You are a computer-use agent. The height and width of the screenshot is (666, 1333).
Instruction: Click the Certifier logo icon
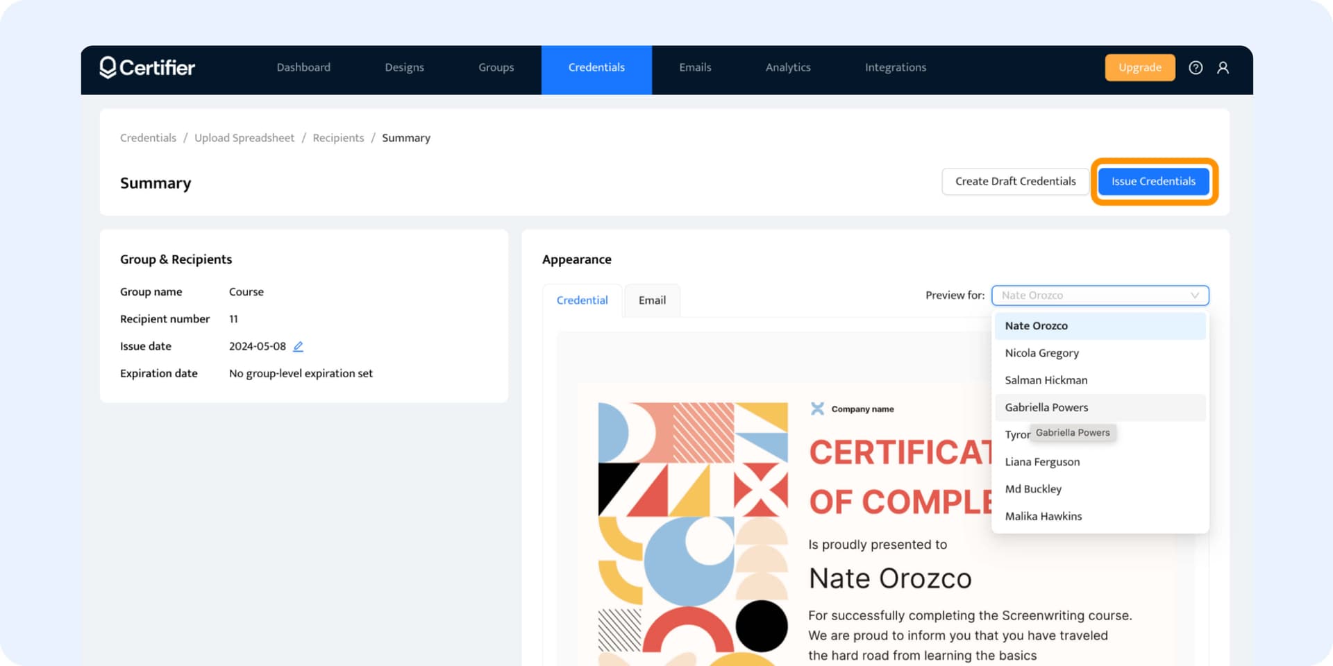point(108,67)
